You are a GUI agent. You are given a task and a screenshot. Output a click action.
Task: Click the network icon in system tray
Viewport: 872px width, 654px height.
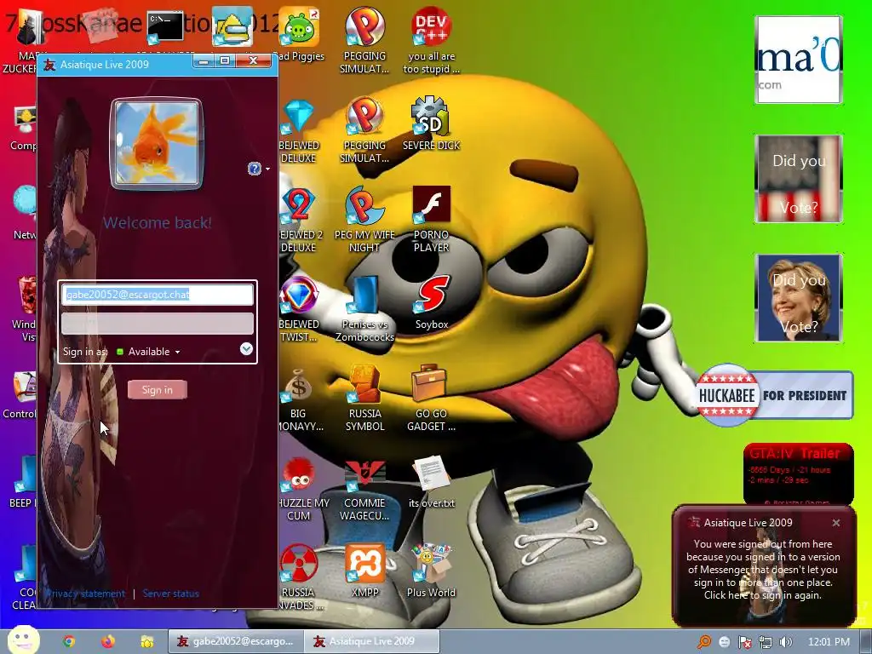coord(766,642)
